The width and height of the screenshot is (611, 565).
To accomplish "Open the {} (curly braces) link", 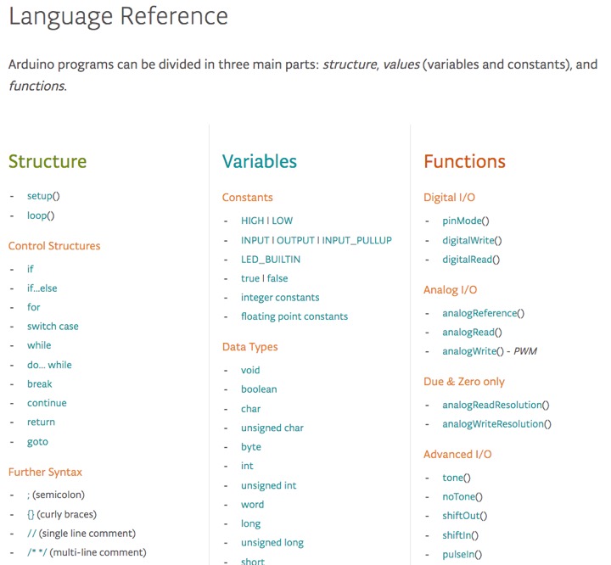I will [x=62, y=514].
